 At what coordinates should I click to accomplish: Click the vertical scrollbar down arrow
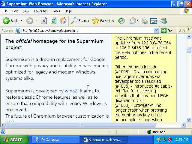[189, 120]
